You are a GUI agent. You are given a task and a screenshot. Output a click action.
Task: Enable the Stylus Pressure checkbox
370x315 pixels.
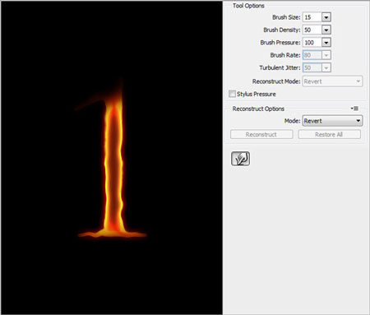[232, 94]
